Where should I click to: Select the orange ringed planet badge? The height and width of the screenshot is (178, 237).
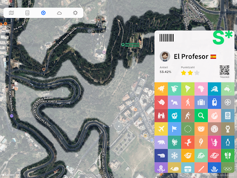tap(188, 156)
